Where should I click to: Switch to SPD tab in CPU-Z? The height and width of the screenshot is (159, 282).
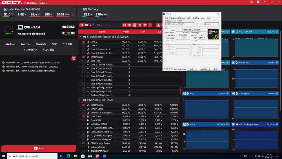[x=189, y=18]
